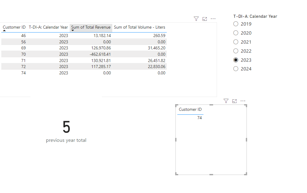Image resolution: width=307 pixels, height=193 pixels.
Task: Select negative revenue -462,618.41
Action: pos(100,54)
